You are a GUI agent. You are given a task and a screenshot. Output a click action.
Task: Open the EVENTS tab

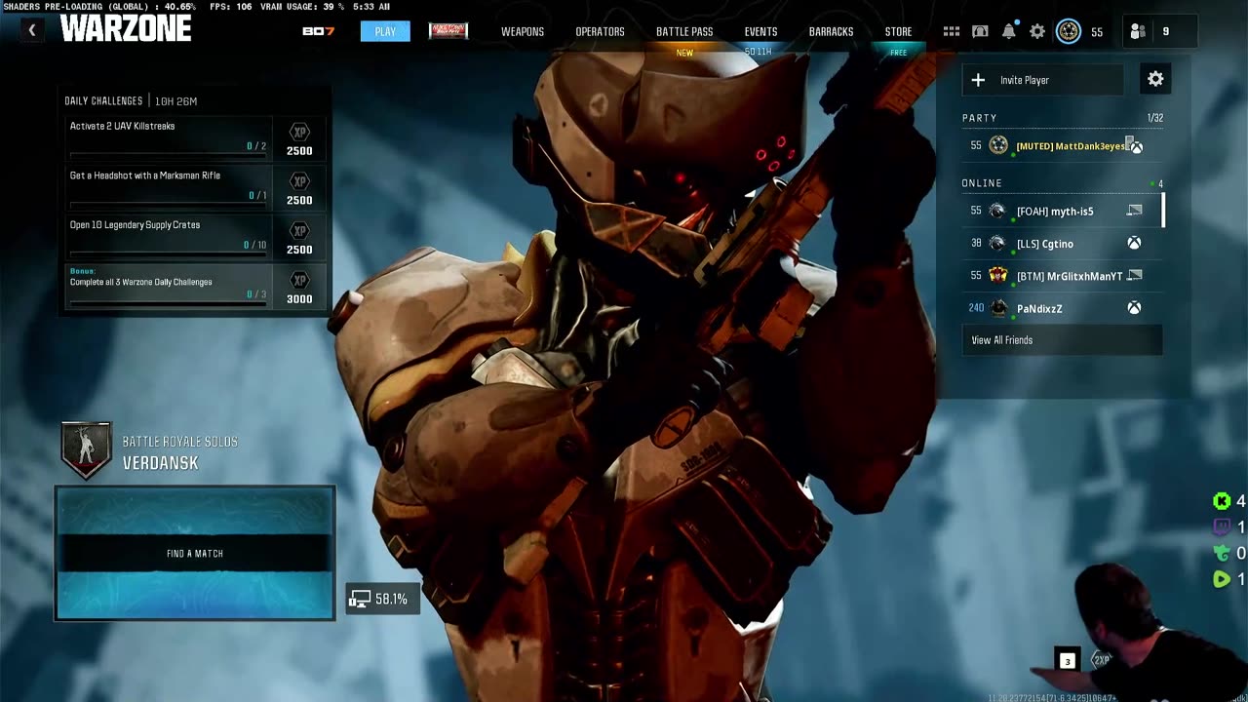pos(760,31)
